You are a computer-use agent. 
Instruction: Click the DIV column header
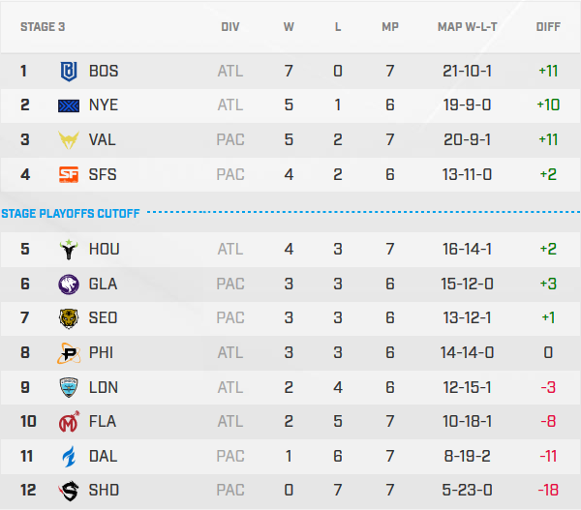[x=230, y=27]
